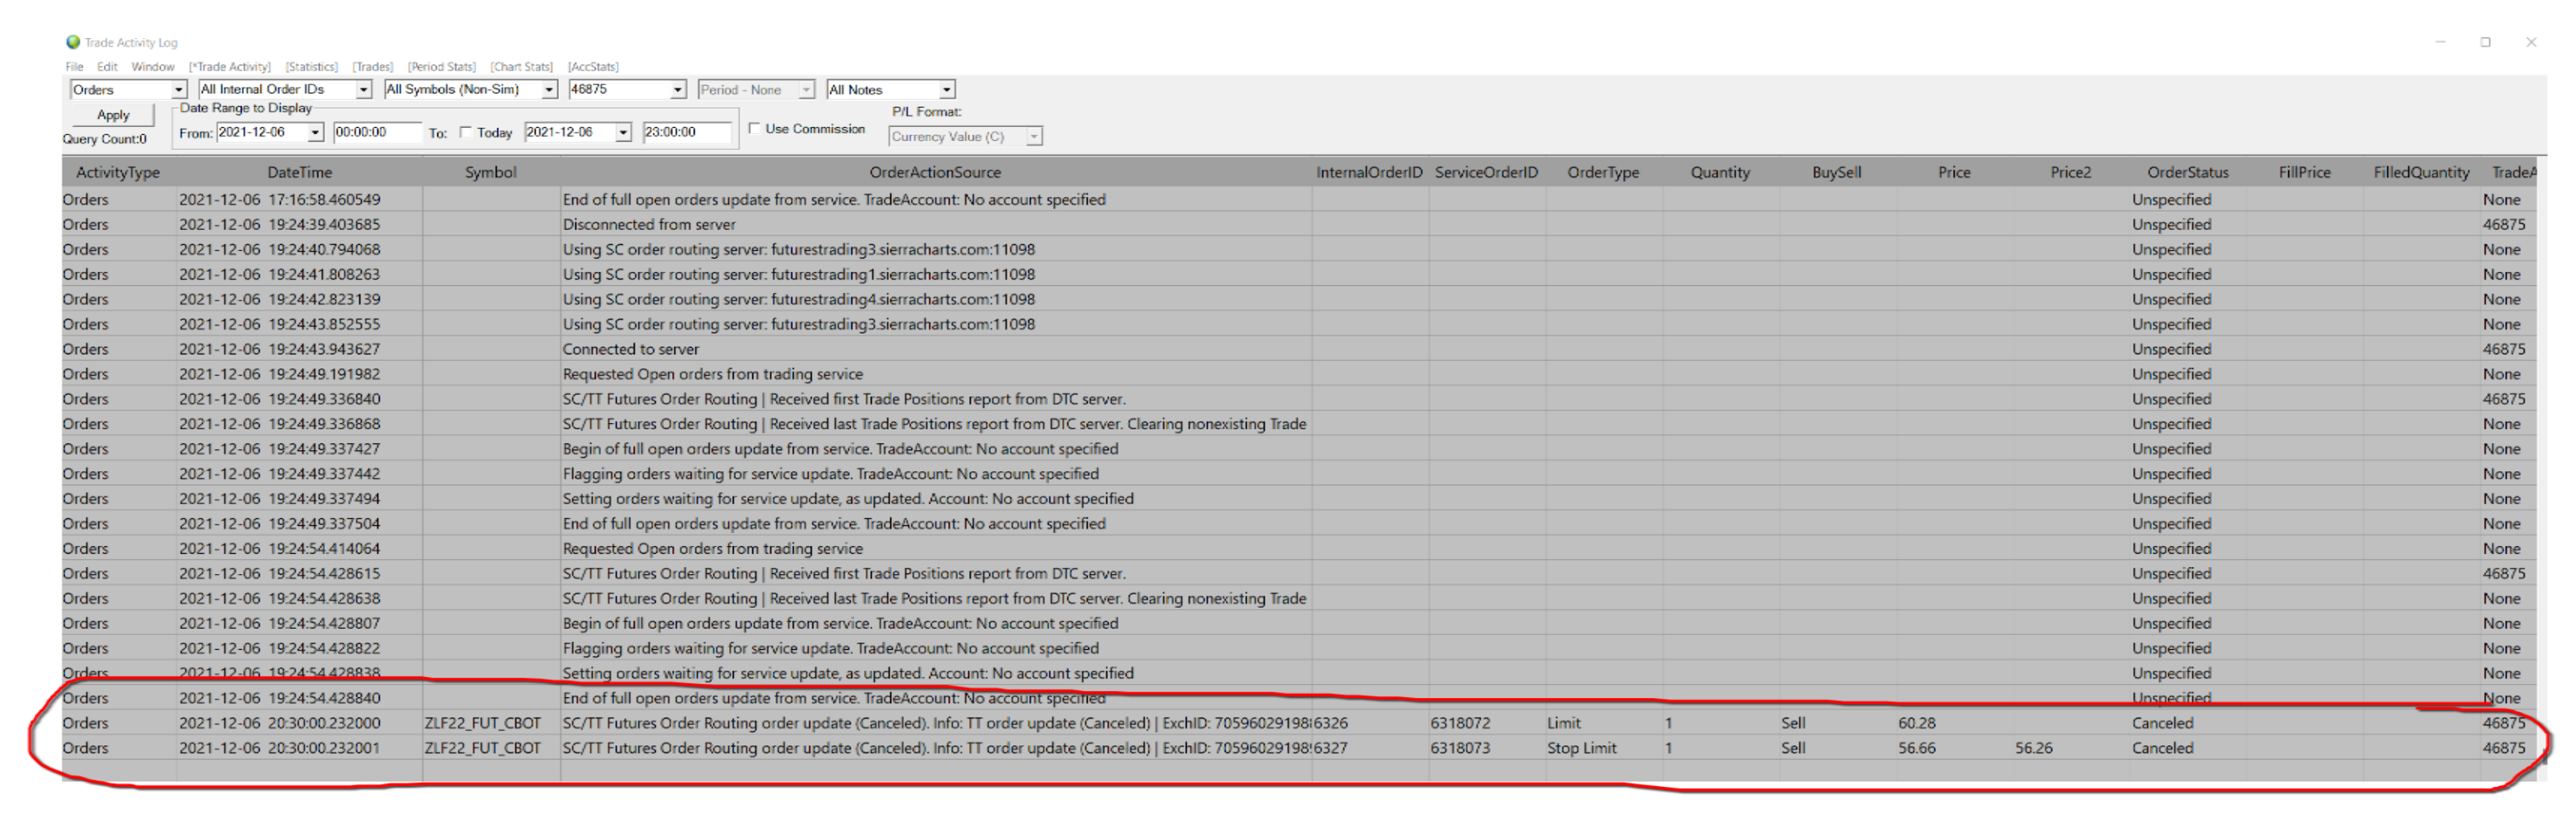Toggle the Today checkbox
Viewport: 2576px width, 818px height.
(x=465, y=132)
